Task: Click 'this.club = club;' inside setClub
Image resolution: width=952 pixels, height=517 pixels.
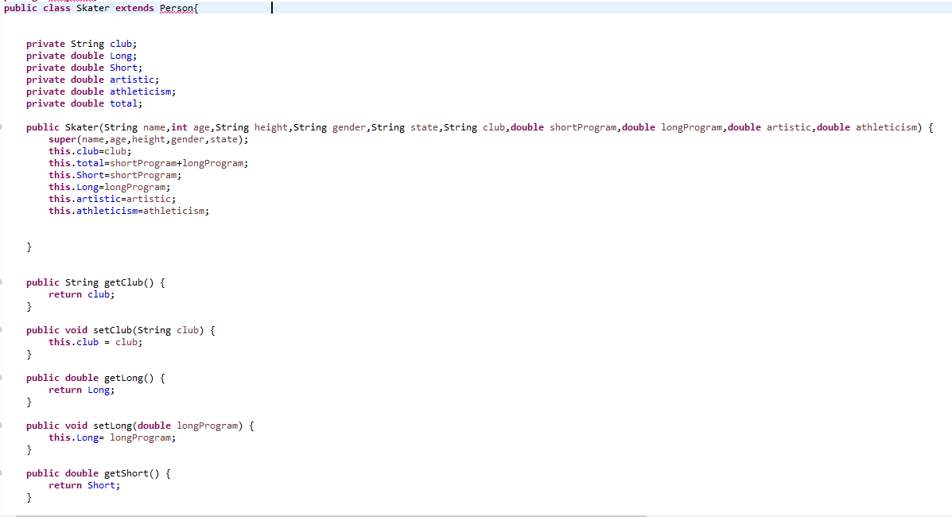Action: tap(95, 342)
